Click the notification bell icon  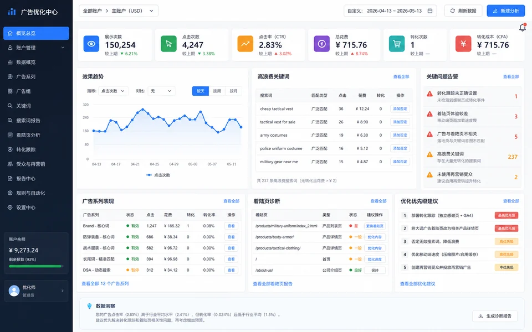(x=523, y=28)
